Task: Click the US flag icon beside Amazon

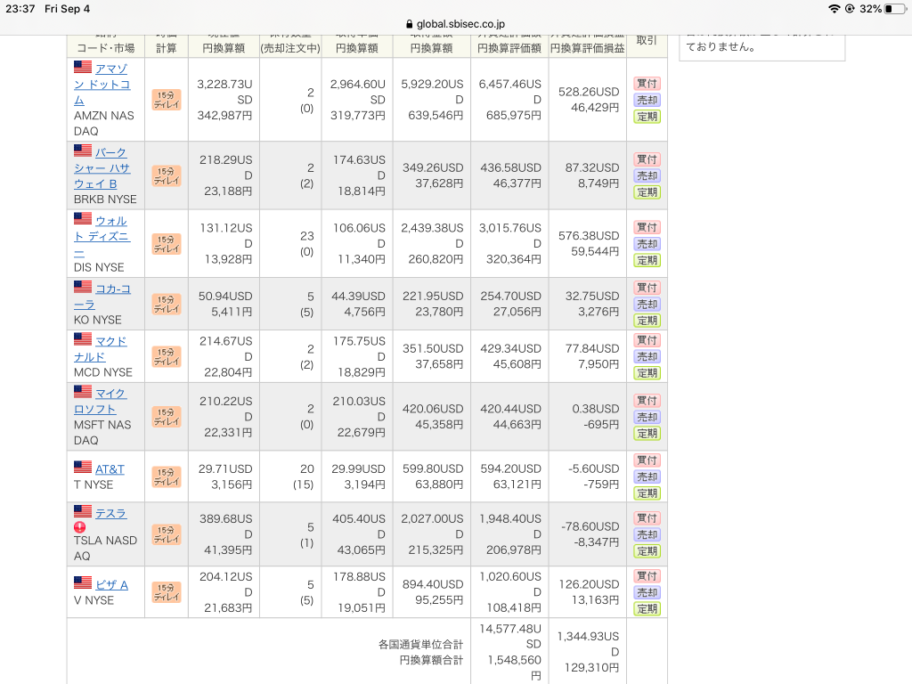Action: [x=83, y=67]
